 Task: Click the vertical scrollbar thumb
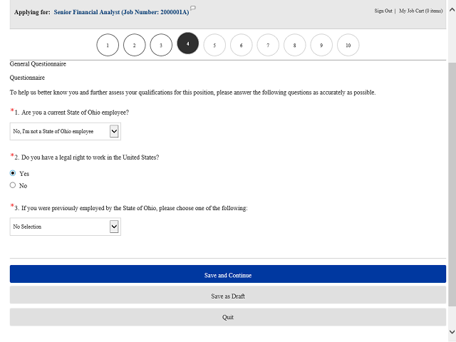pyautogui.click(x=452, y=184)
